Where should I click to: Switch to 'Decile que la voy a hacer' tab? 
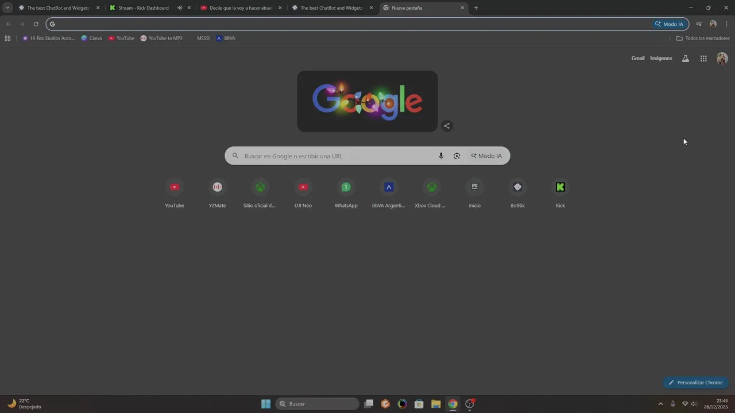(x=241, y=8)
